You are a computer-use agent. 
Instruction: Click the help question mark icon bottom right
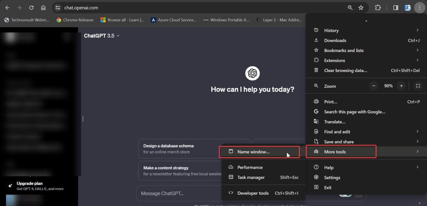(419, 203)
